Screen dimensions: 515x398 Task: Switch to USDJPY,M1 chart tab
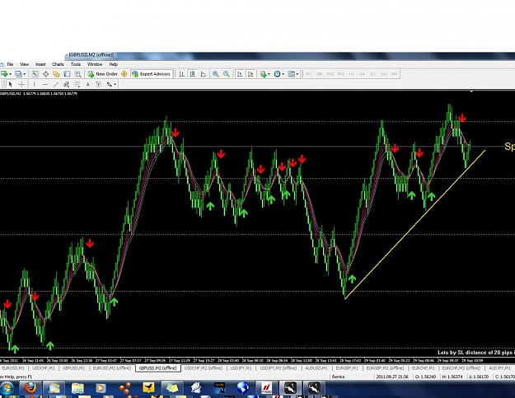coord(241,368)
